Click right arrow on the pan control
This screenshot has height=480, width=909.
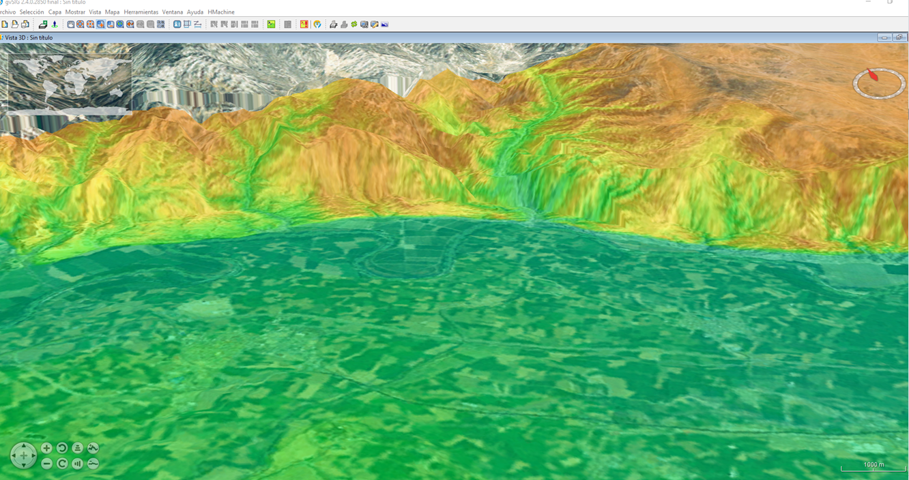click(32, 455)
